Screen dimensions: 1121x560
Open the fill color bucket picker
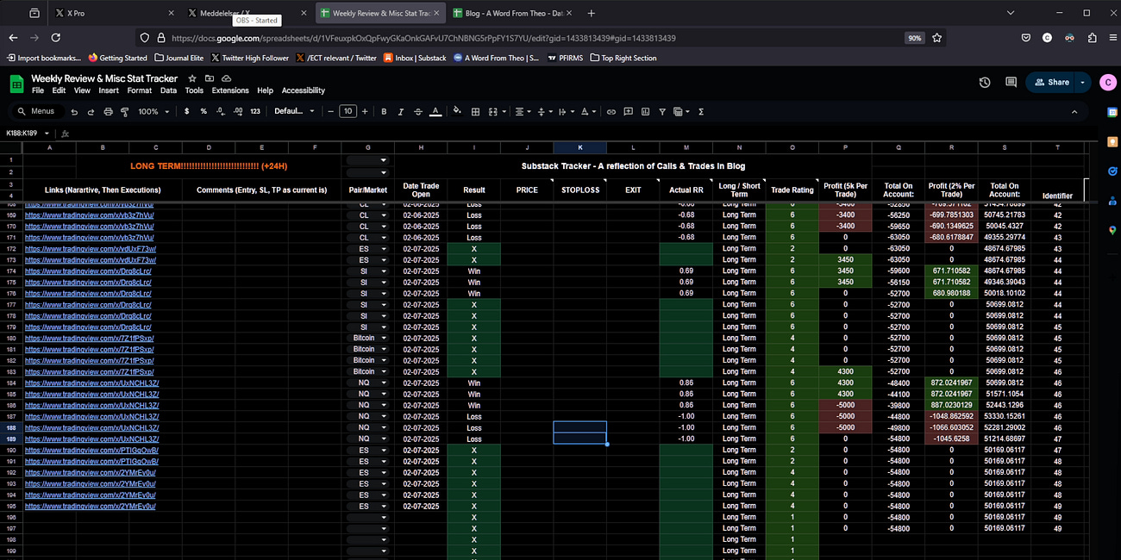pyautogui.click(x=457, y=111)
